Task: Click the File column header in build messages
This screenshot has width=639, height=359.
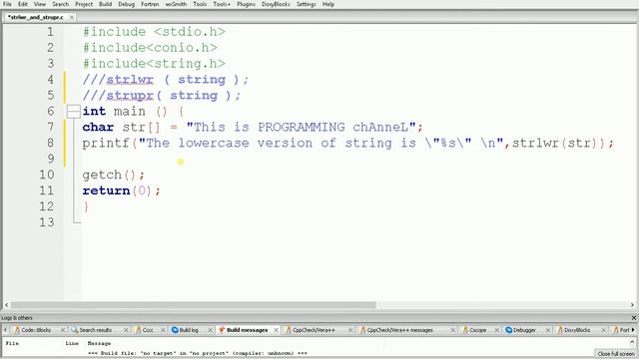Action: (x=12, y=343)
